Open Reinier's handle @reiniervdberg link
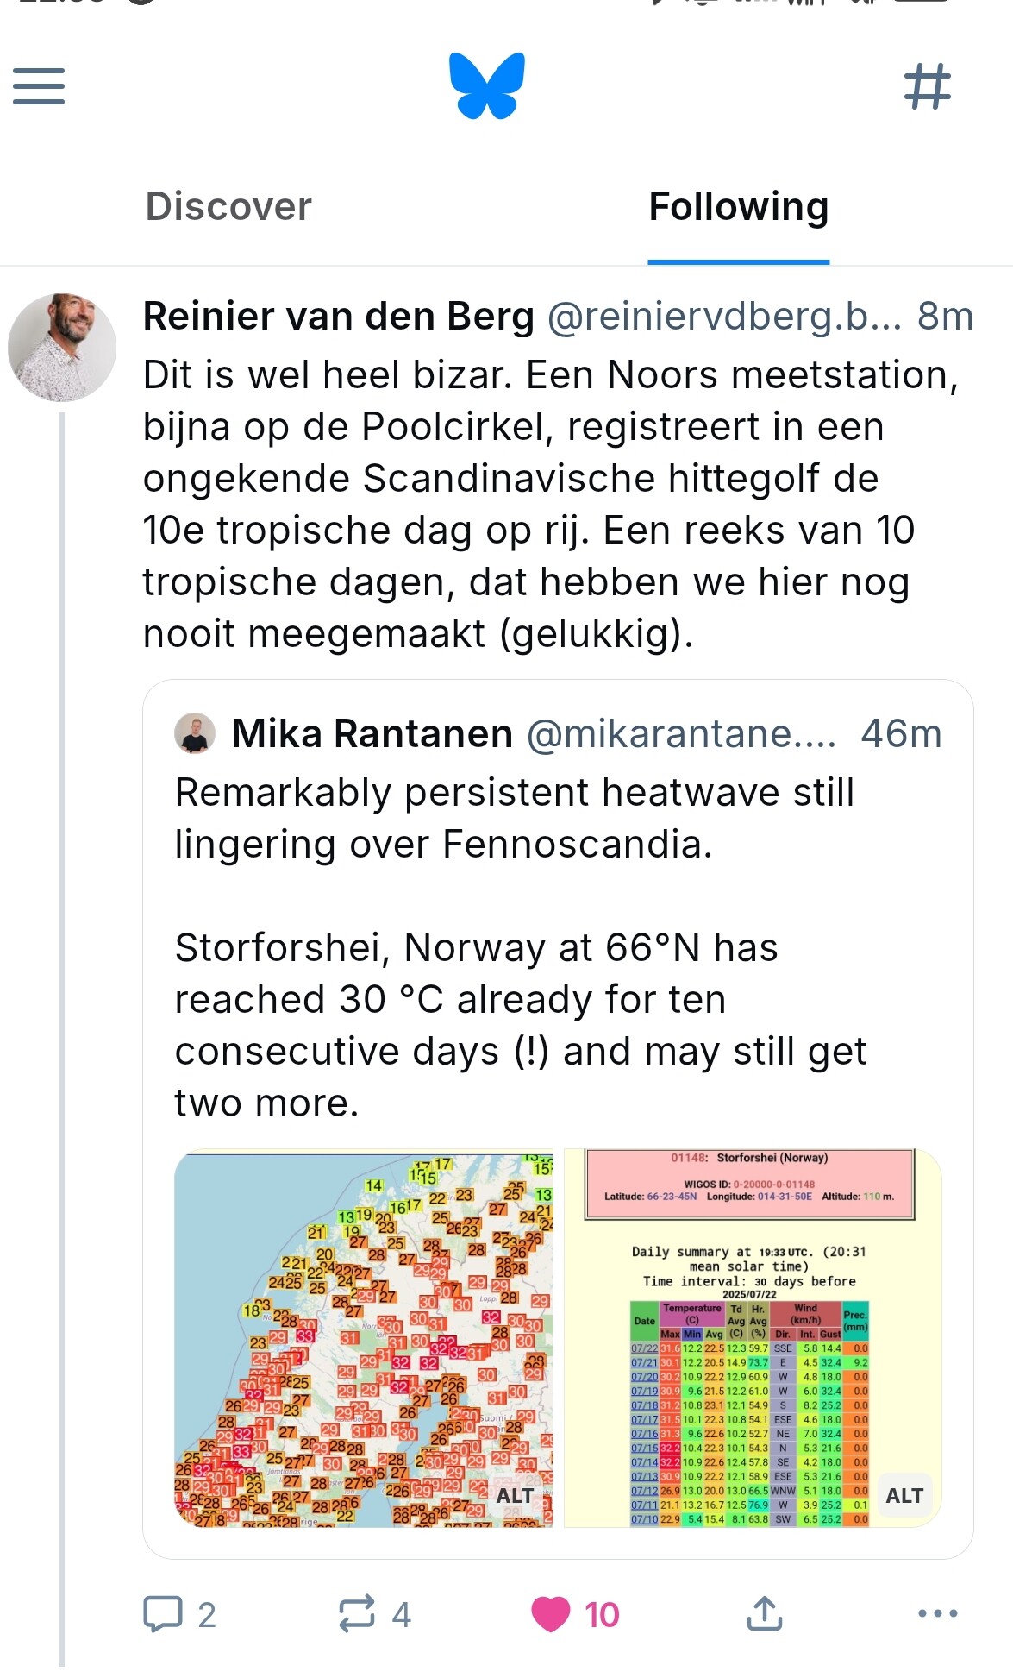The width and height of the screenshot is (1013, 1678). [x=724, y=317]
